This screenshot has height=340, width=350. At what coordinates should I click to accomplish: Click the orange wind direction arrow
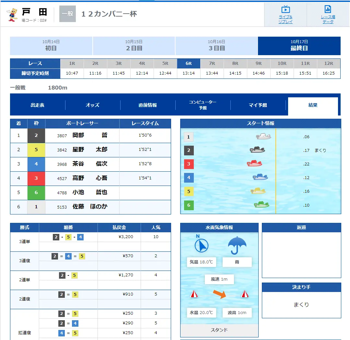click(219, 294)
